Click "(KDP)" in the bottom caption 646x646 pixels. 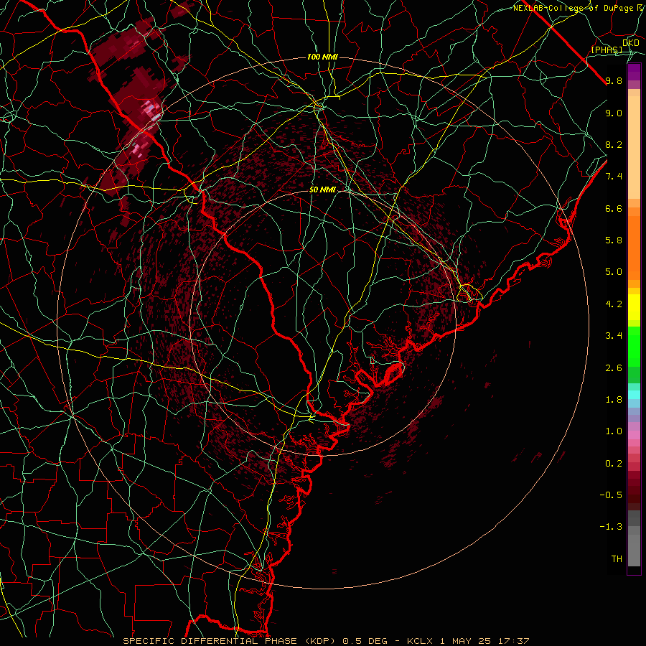(x=319, y=641)
